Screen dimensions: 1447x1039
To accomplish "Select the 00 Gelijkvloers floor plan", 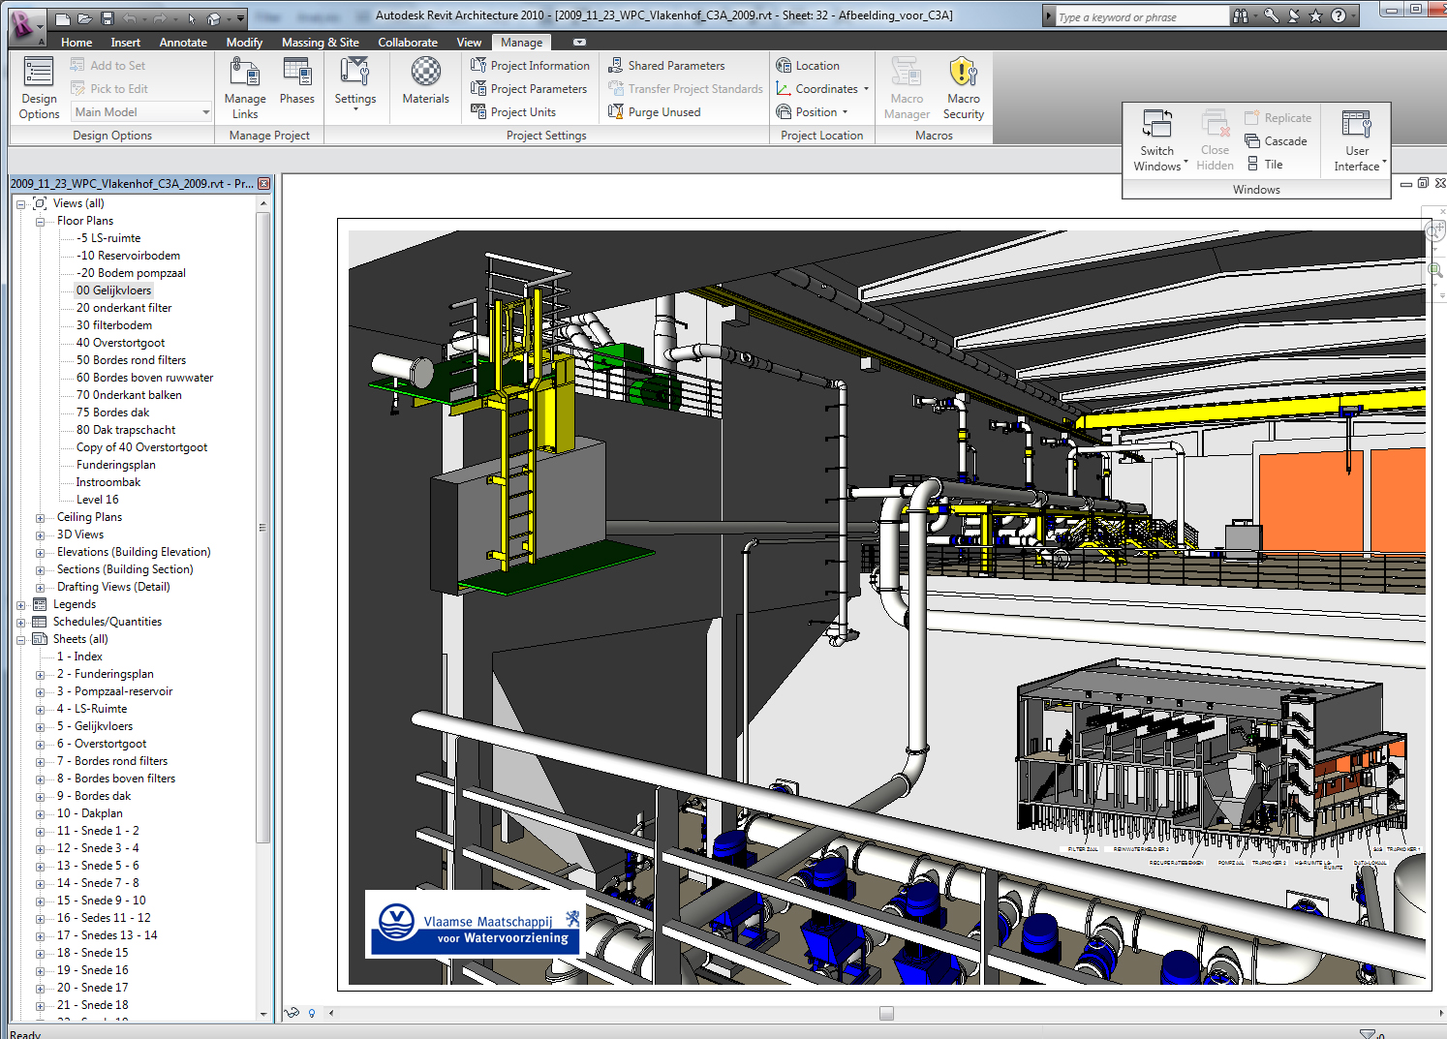I will (113, 290).
